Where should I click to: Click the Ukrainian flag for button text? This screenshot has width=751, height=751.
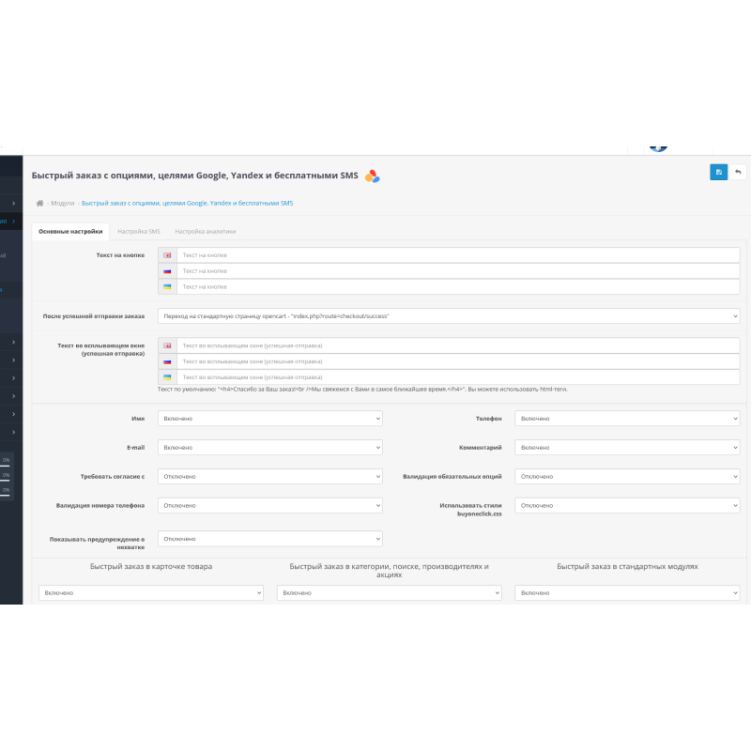[x=167, y=287]
